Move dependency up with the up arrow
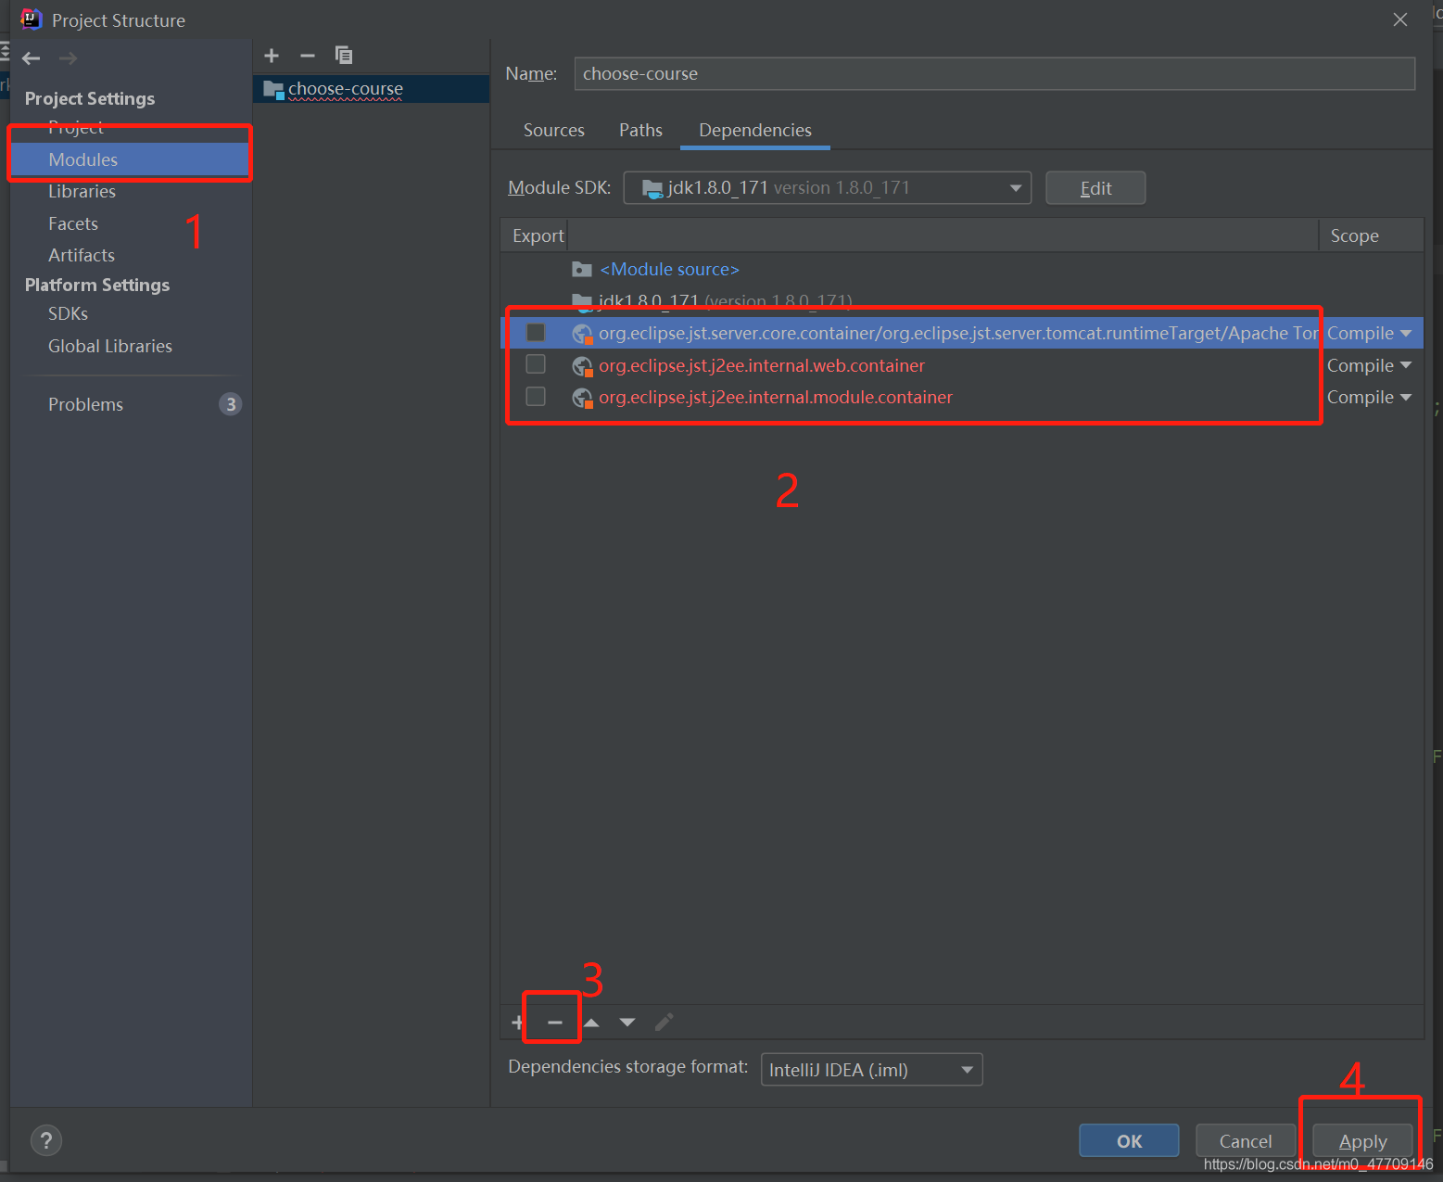1443x1182 pixels. point(591,1023)
